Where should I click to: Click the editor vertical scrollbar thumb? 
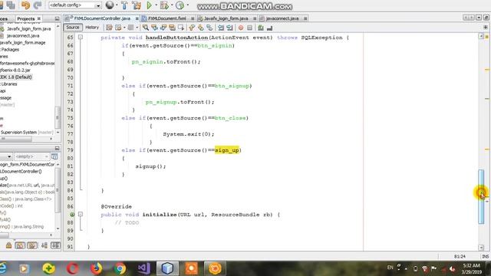click(481, 196)
